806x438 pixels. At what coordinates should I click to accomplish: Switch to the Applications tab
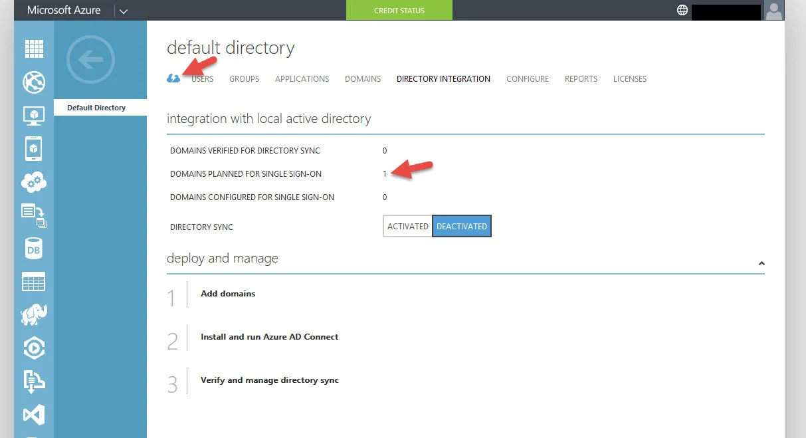tap(302, 78)
